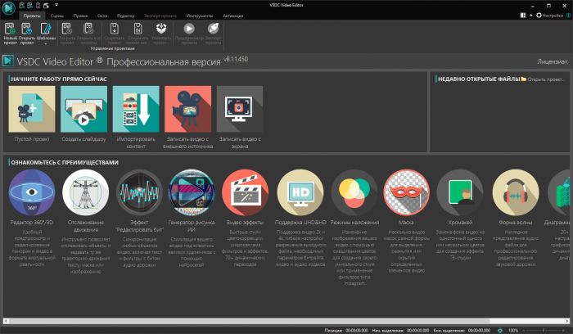Select the Импортировать контент tile
The image size is (573, 334).
136,109
